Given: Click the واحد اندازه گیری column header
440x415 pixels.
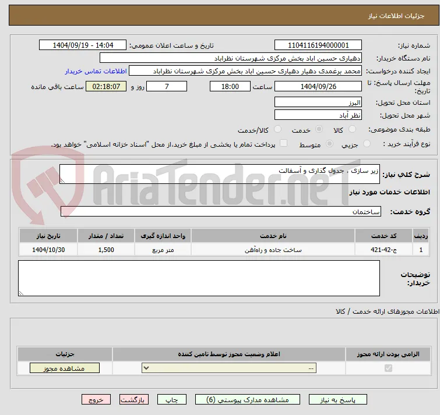Looking at the screenshot, I should 163,236.
